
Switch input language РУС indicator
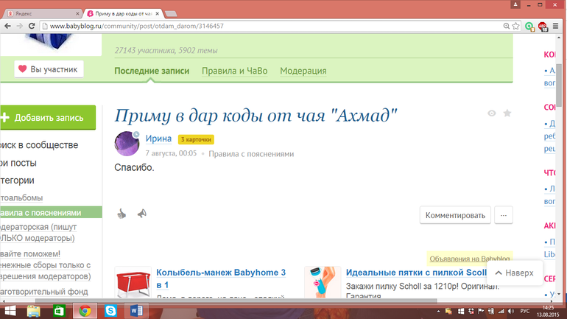(x=525, y=311)
